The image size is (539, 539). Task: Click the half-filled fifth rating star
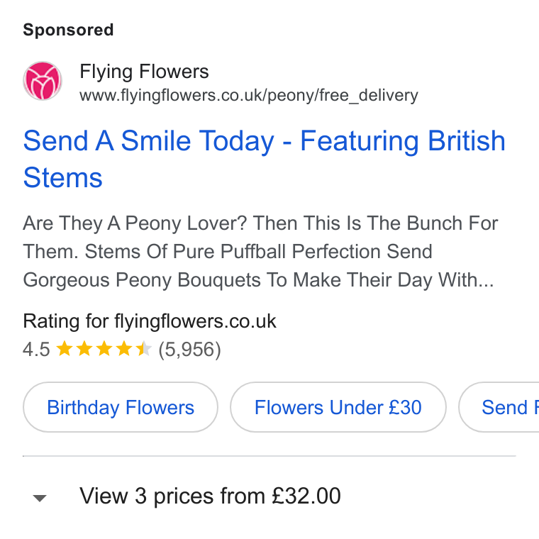[143, 348]
